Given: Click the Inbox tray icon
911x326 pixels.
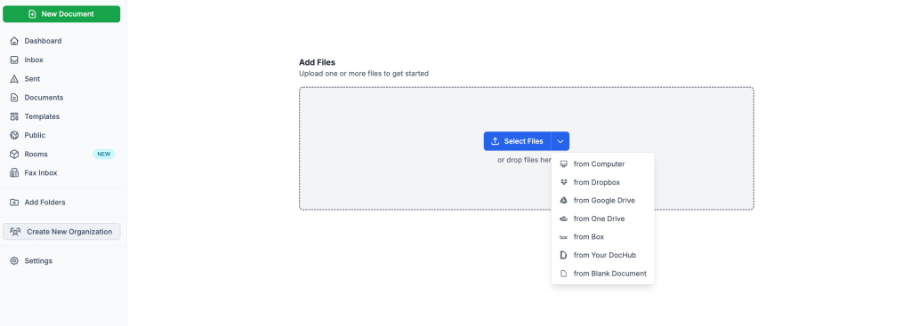Looking at the screenshot, I should 14,60.
